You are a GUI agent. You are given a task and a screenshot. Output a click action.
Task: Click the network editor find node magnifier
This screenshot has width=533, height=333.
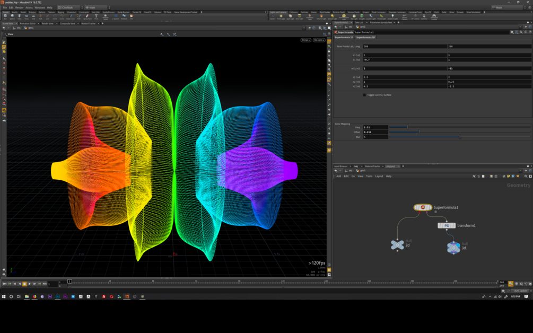click(x=526, y=177)
